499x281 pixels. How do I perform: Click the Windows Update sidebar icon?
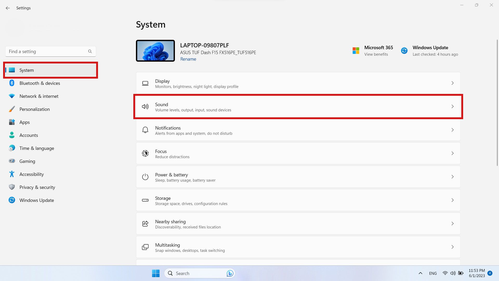click(x=12, y=200)
